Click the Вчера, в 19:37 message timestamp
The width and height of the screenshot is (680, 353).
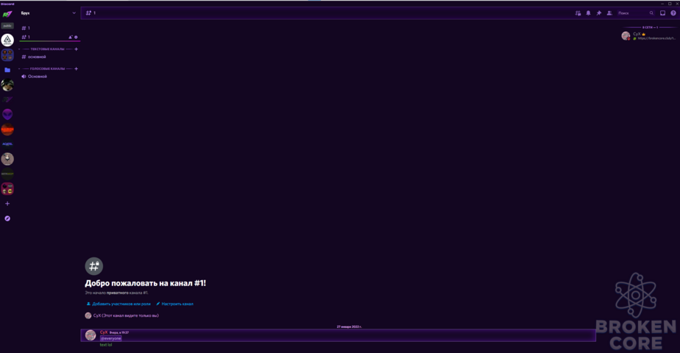coord(119,332)
